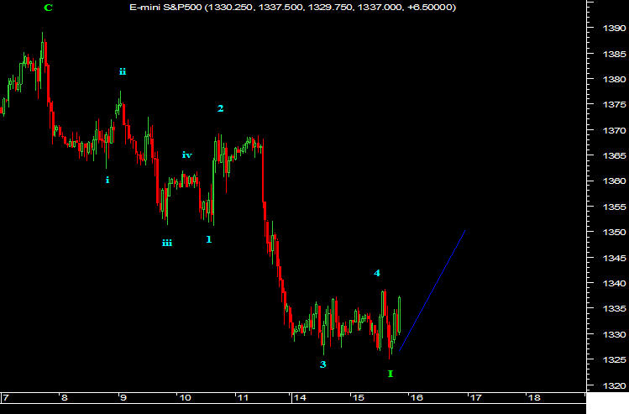
Task: Click date 9 on time axis
Action: [123, 398]
